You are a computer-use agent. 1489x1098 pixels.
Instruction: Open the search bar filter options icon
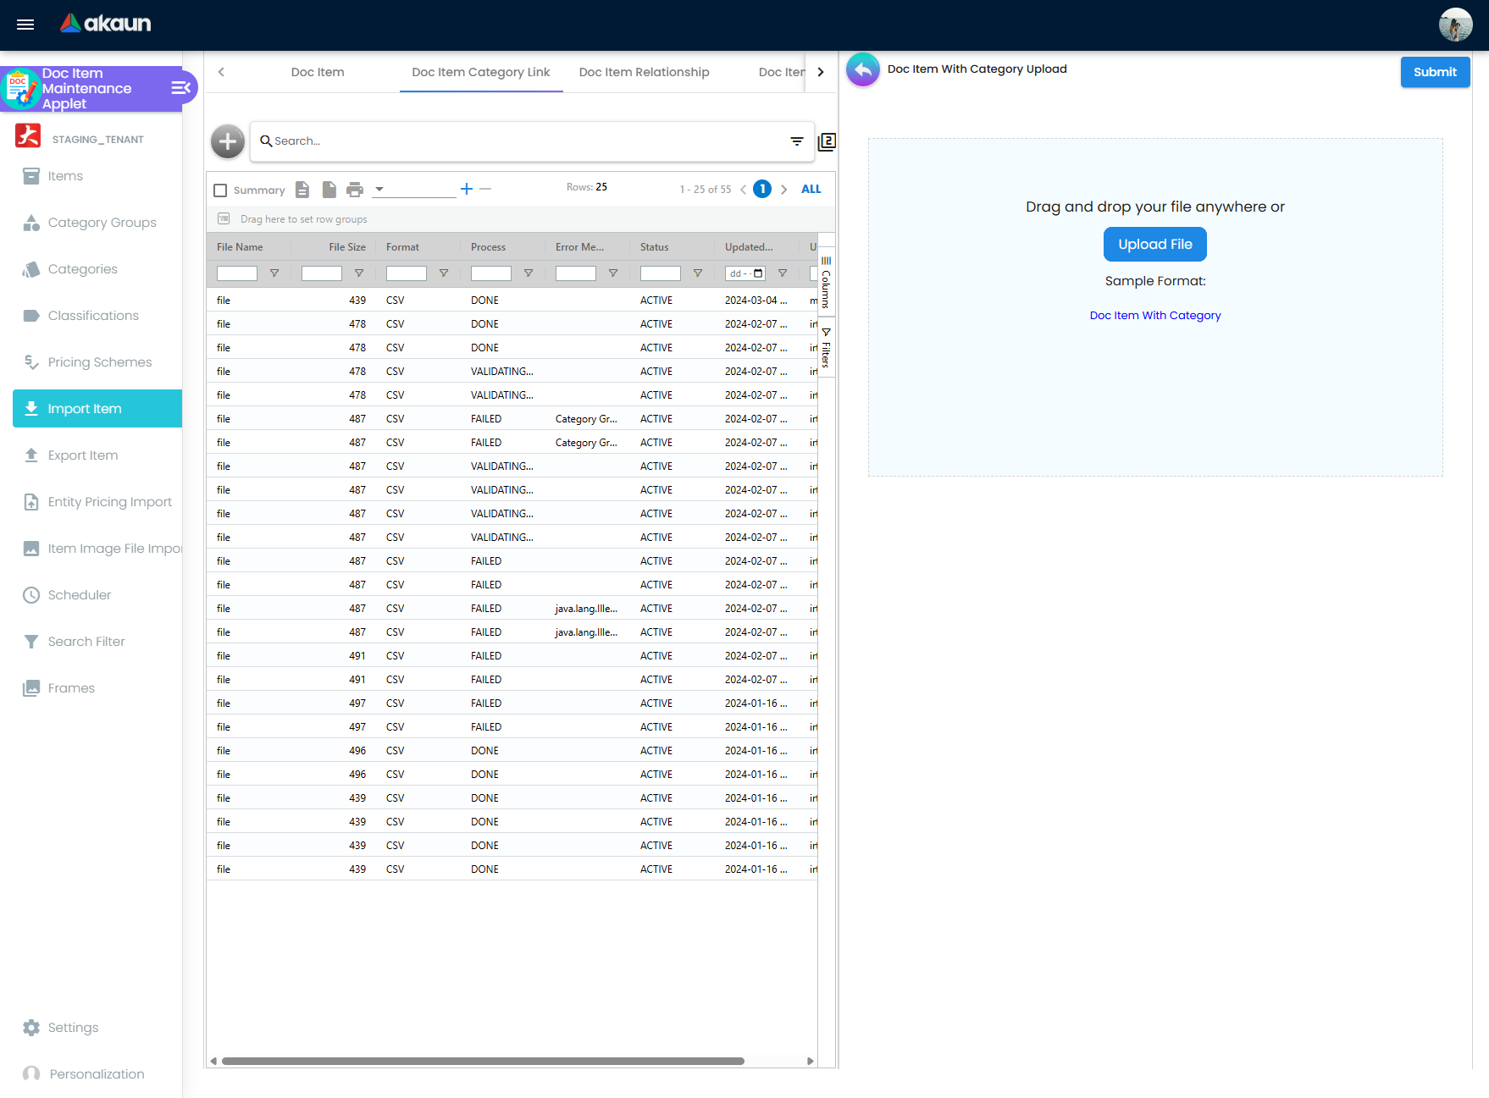tap(796, 141)
